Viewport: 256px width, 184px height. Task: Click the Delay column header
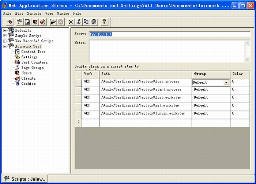(240, 75)
